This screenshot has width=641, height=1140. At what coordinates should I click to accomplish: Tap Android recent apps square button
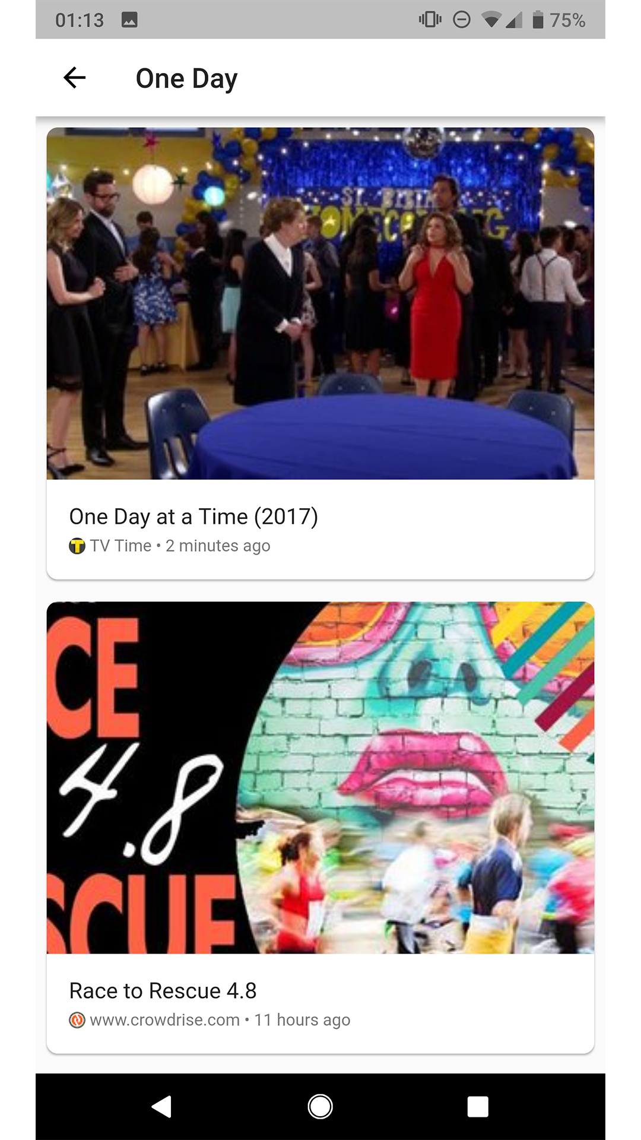point(478,1107)
